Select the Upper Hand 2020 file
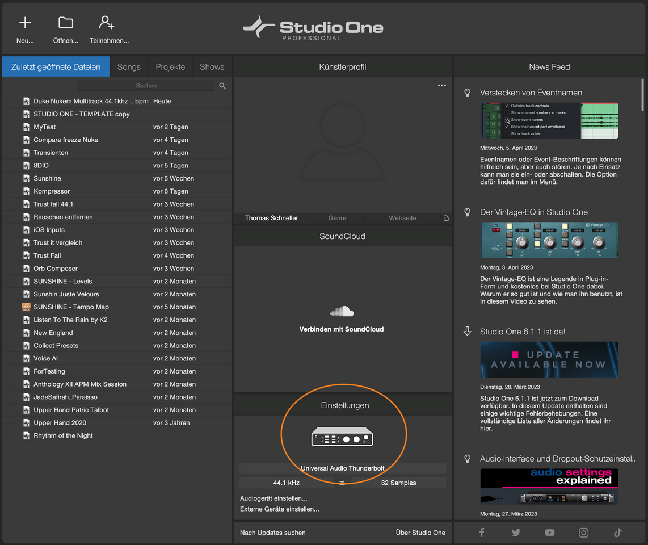Viewport: 648px width, 545px height. [x=116, y=422]
